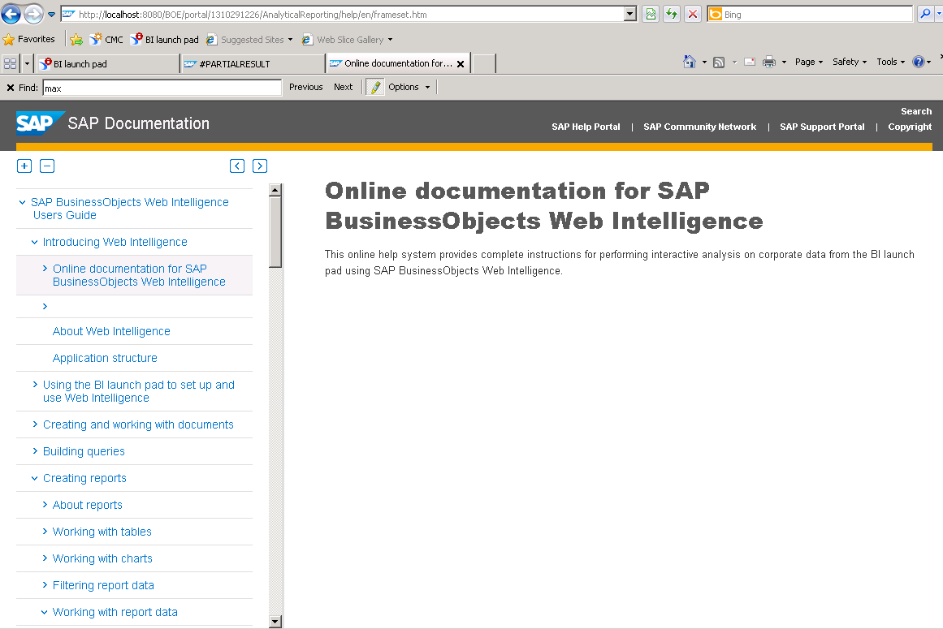This screenshot has width=943, height=629.
Task: Click the Quick Tabs grid icon
Action: 11,63
